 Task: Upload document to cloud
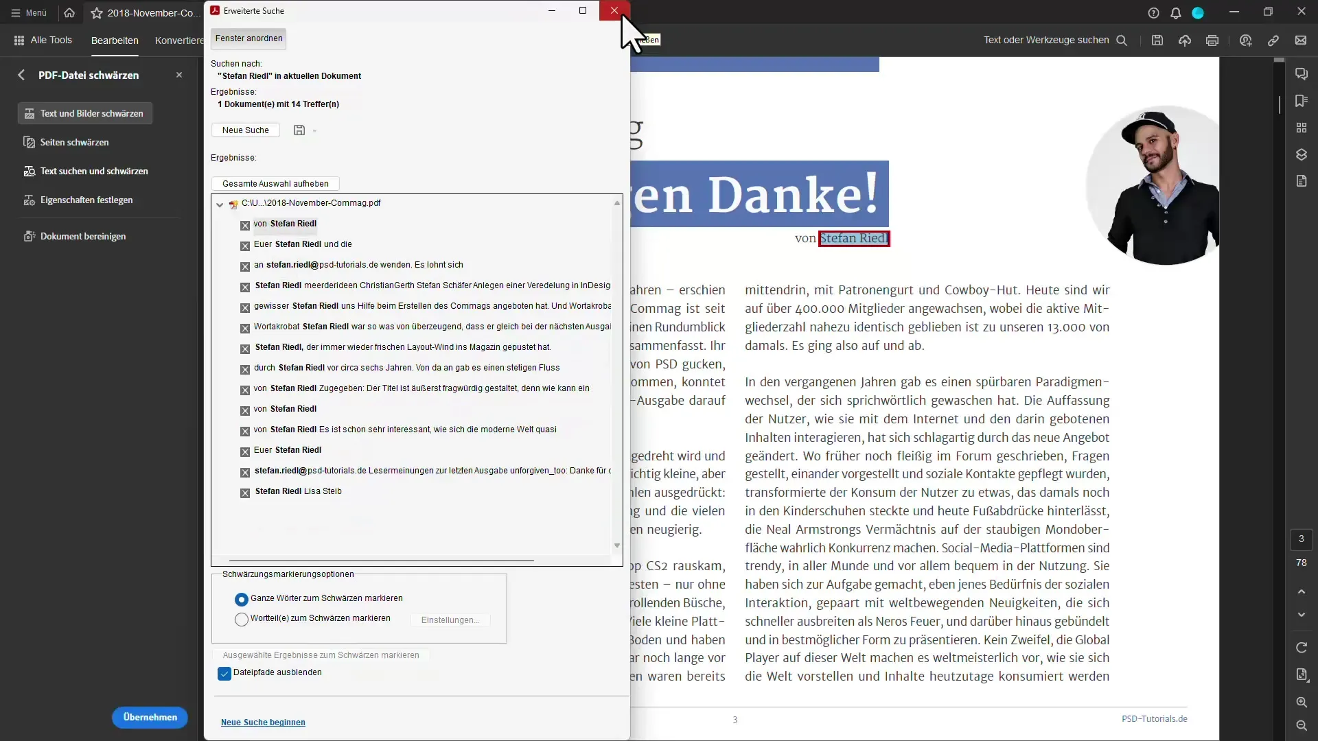pos(1184,40)
